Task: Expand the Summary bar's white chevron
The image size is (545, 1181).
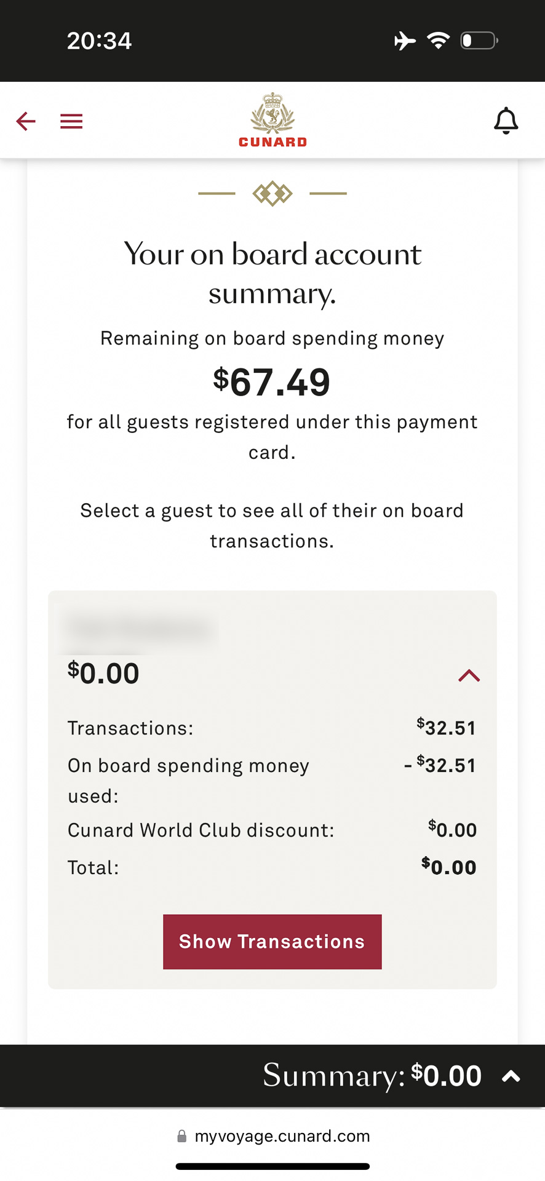Action: click(x=511, y=1076)
